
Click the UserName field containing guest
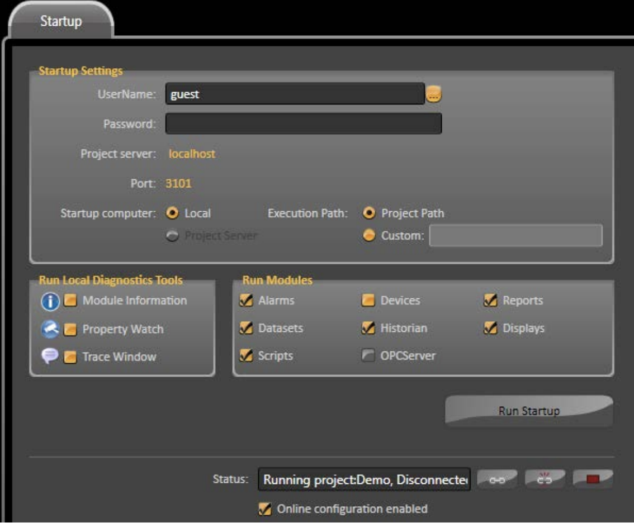click(295, 94)
